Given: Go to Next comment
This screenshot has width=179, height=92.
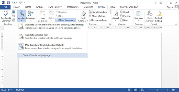Looking at the screenshot, I should [60, 16].
